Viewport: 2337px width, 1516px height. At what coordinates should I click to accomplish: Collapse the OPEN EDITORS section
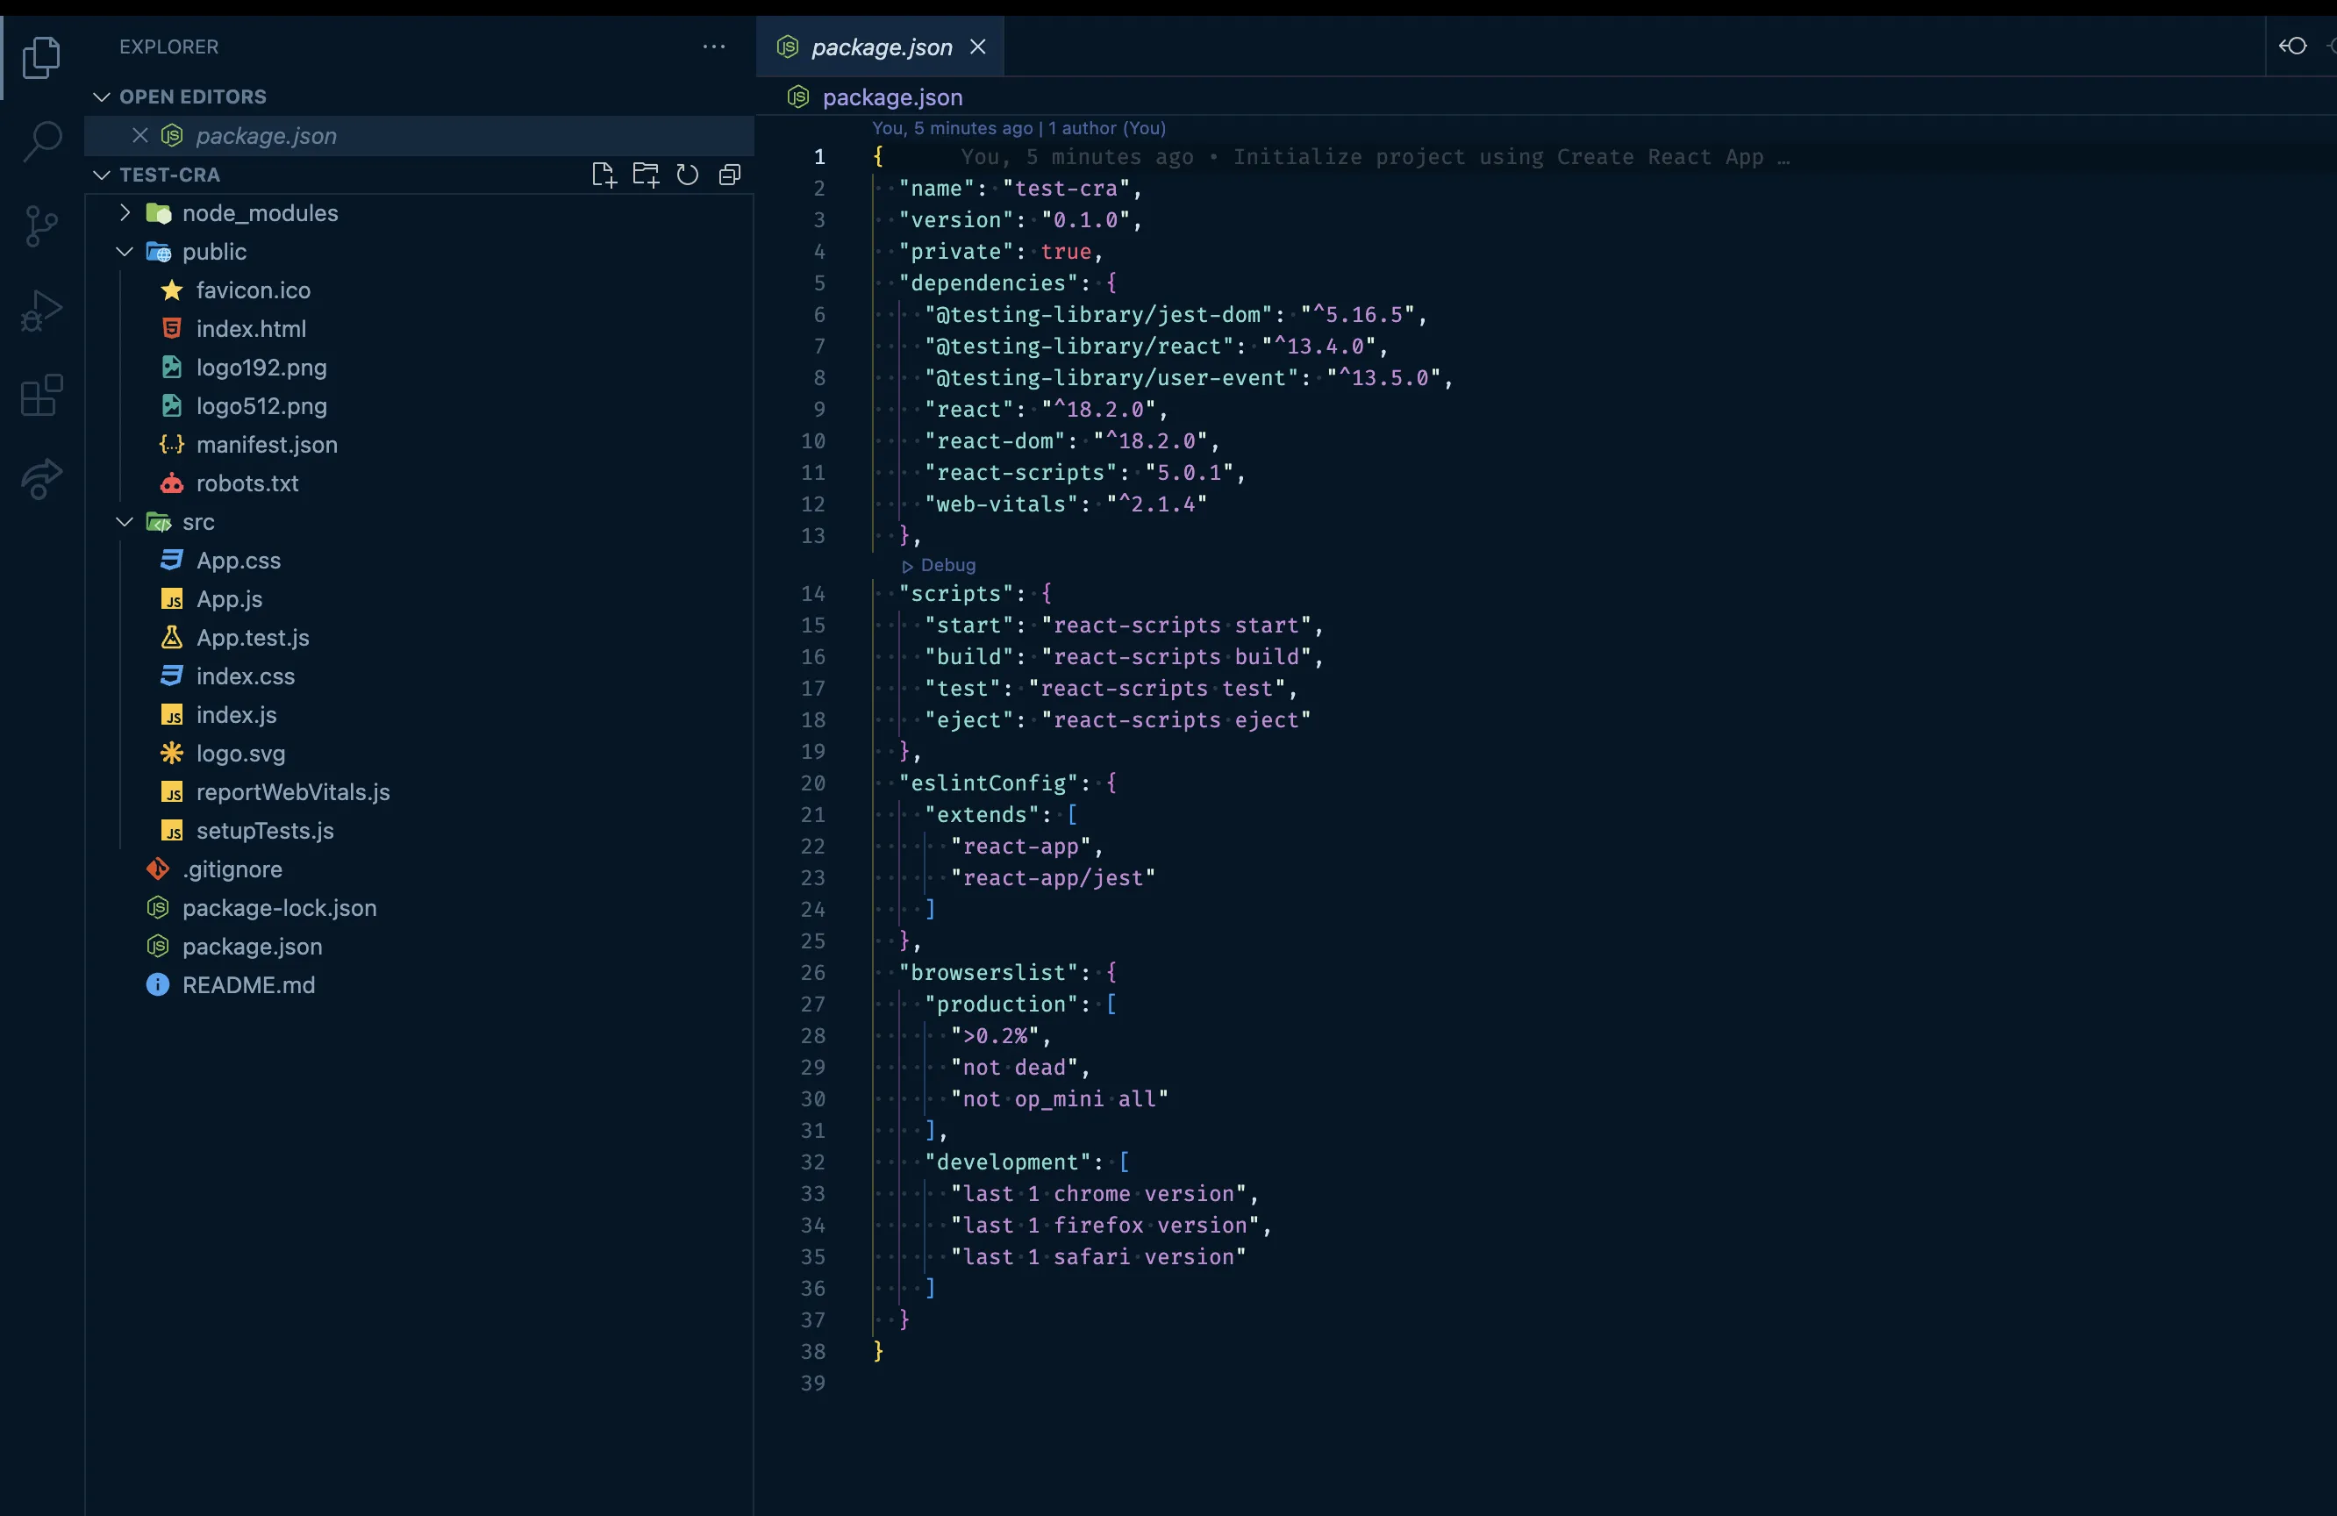[x=101, y=97]
